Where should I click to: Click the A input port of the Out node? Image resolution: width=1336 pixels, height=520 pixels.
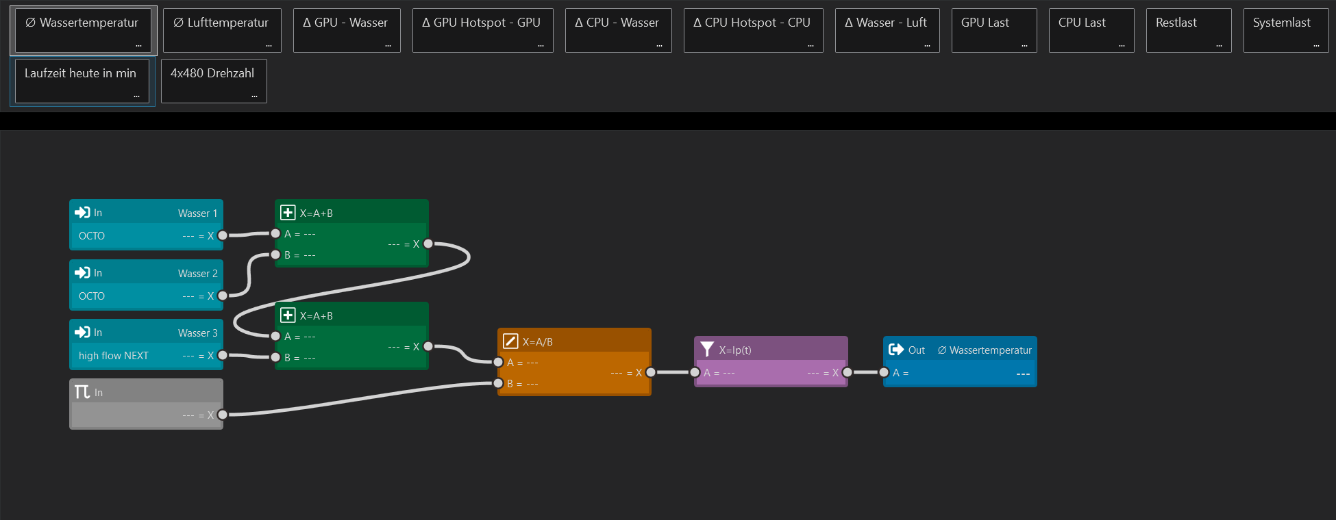tap(884, 373)
